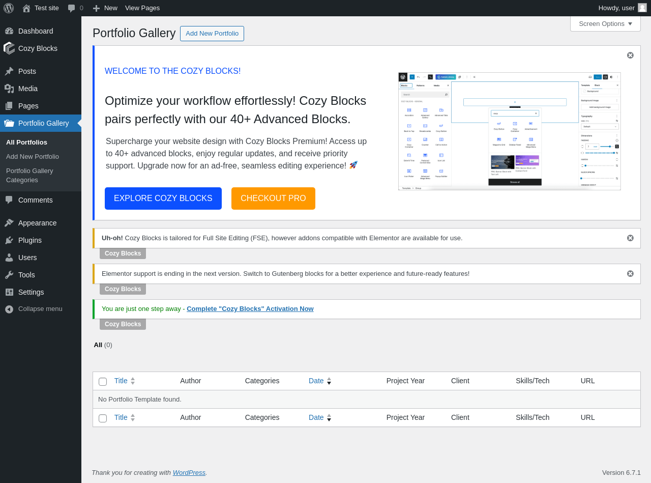
Task: Click the Skills/Tech column header in table header
Action: point(532,381)
